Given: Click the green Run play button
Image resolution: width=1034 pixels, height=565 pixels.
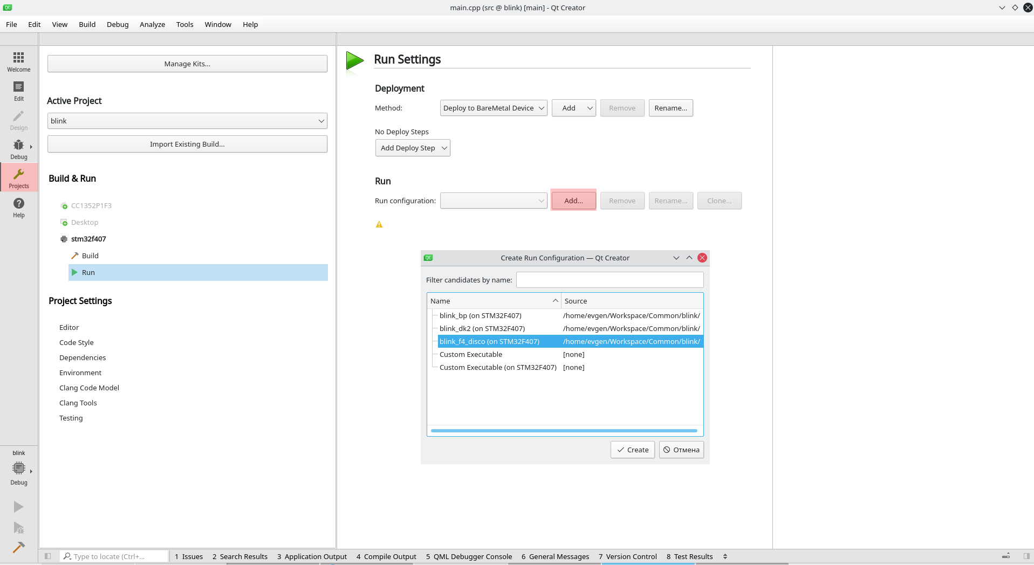Looking at the screenshot, I should pyautogui.click(x=18, y=507).
